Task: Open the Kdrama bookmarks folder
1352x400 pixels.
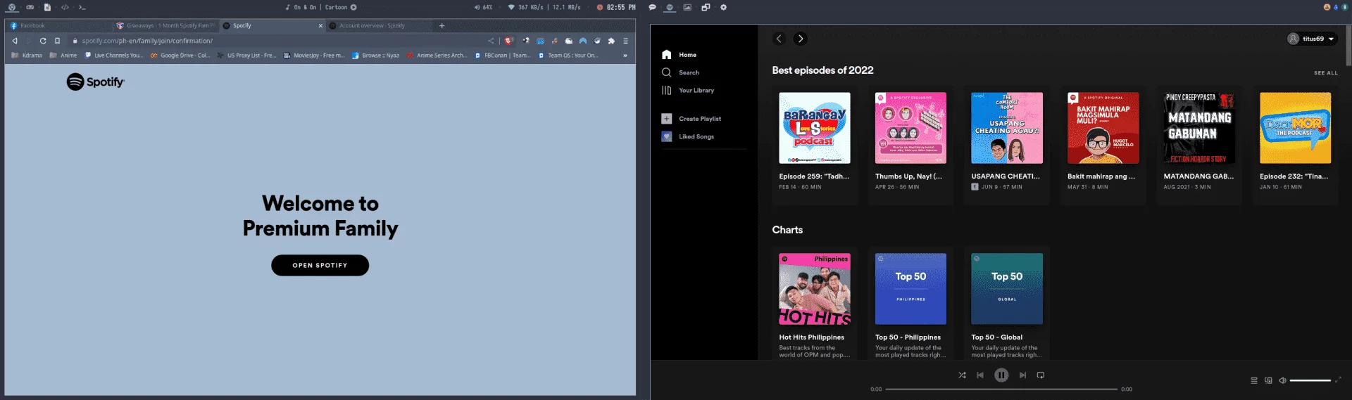Action: coord(27,56)
